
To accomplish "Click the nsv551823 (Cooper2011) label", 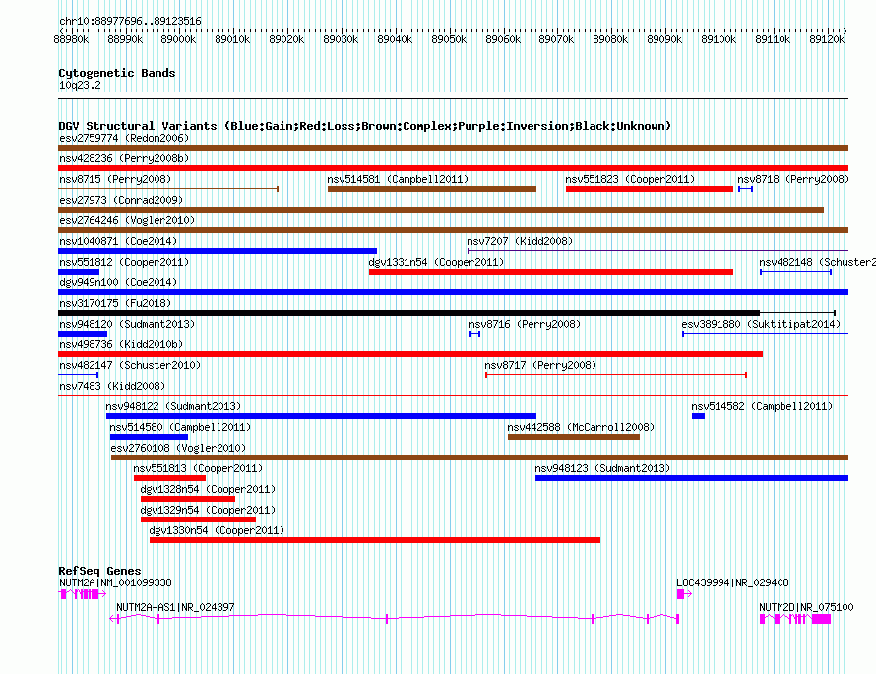I will click(630, 179).
